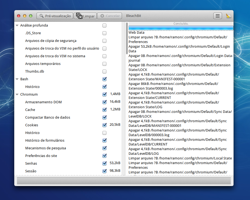Click the 'Apagar 86kB' 000003.log line
This screenshot has width=250, height=200.
173,86
